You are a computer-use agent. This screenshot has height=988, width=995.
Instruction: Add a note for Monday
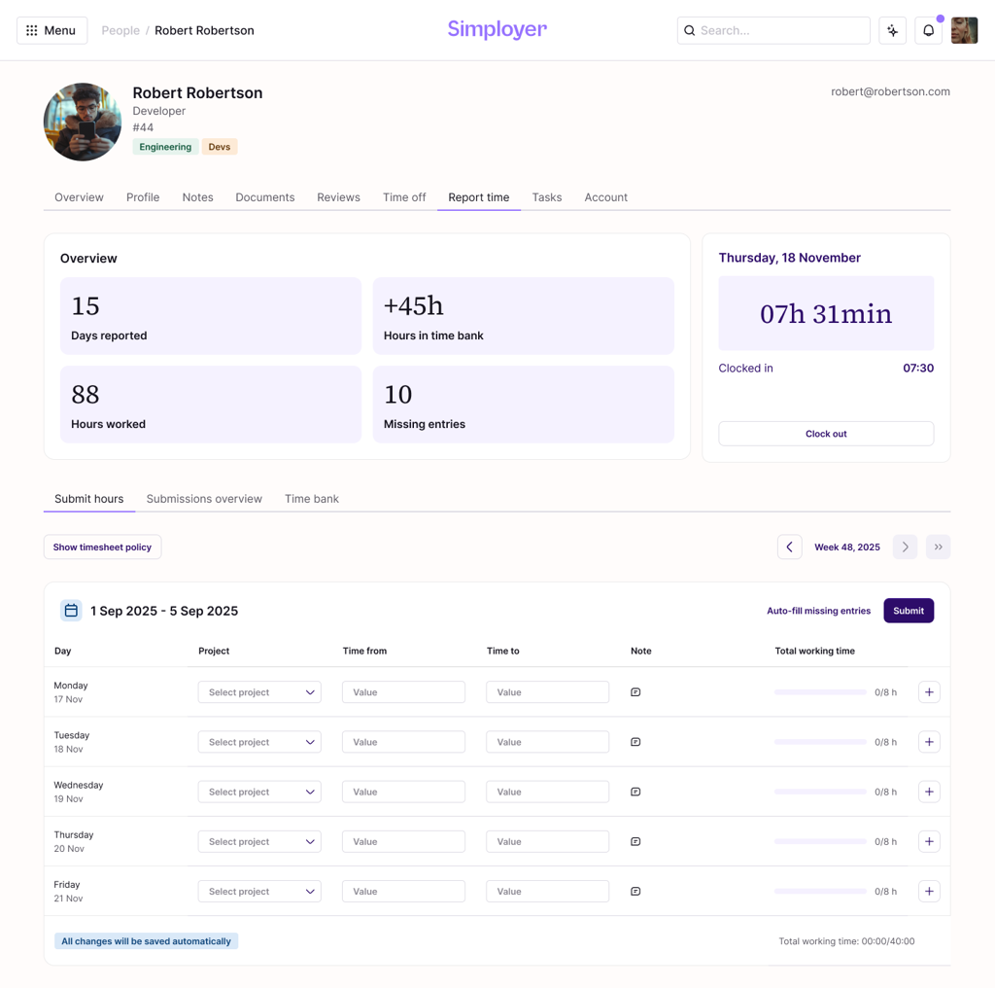635,692
